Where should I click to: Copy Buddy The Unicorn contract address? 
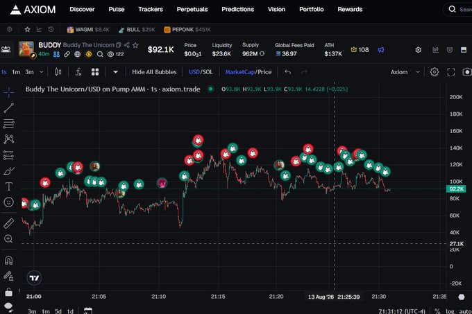click(118, 45)
